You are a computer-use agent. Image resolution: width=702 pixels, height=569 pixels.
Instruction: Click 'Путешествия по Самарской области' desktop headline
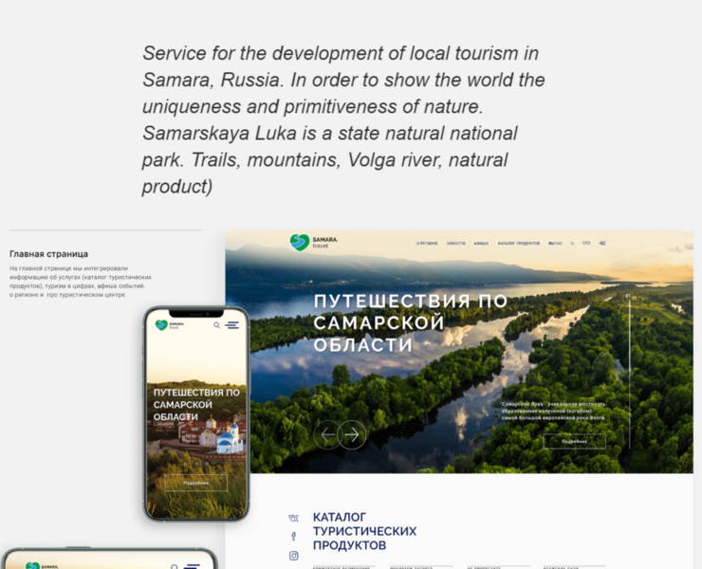point(410,322)
